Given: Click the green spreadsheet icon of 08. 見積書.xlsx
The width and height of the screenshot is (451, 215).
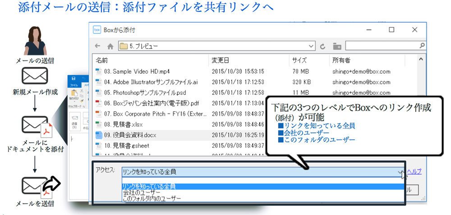Looking at the screenshot, I should click(x=99, y=125).
